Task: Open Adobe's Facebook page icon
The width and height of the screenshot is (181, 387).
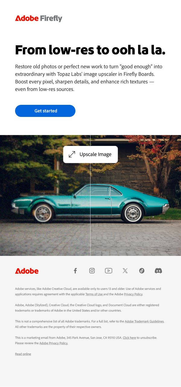Action: pyautogui.click(x=75, y=271)
